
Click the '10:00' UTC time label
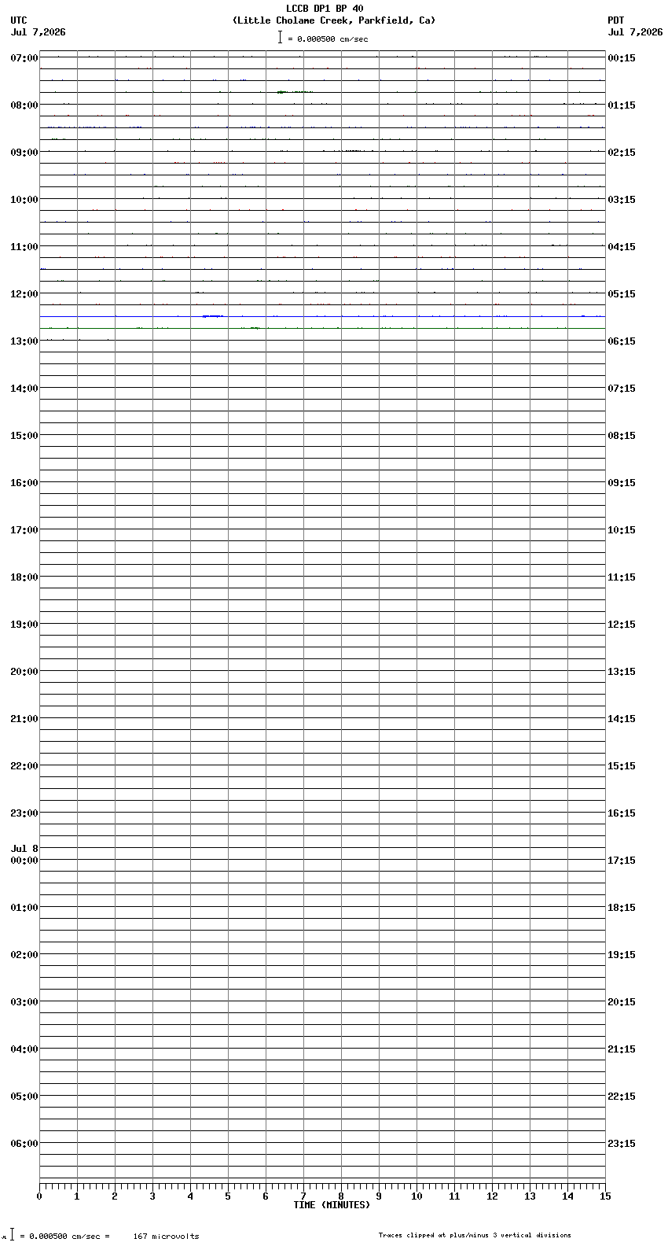click(24, 200)
